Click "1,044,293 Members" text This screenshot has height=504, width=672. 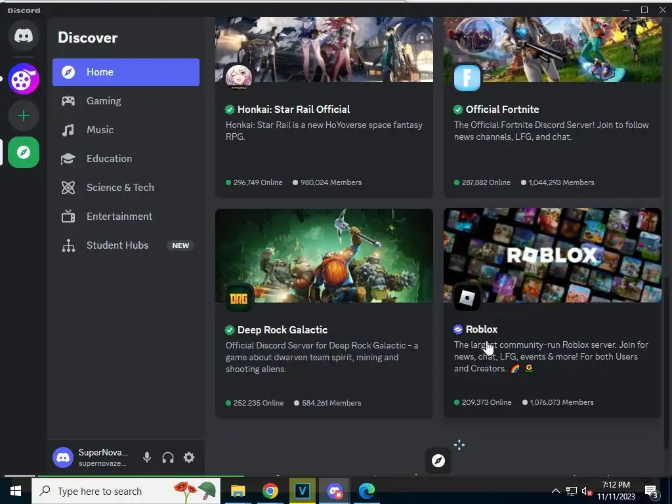click(562, 182)
